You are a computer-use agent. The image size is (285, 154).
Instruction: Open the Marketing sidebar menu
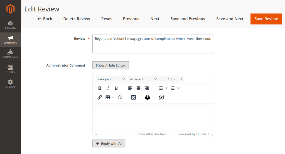click(x=10, y=40)
